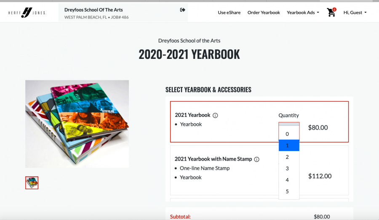Choose quantity 1 in the list
Image resolution: width=379 pixels, height=220 pixels.
pos(289,146)
